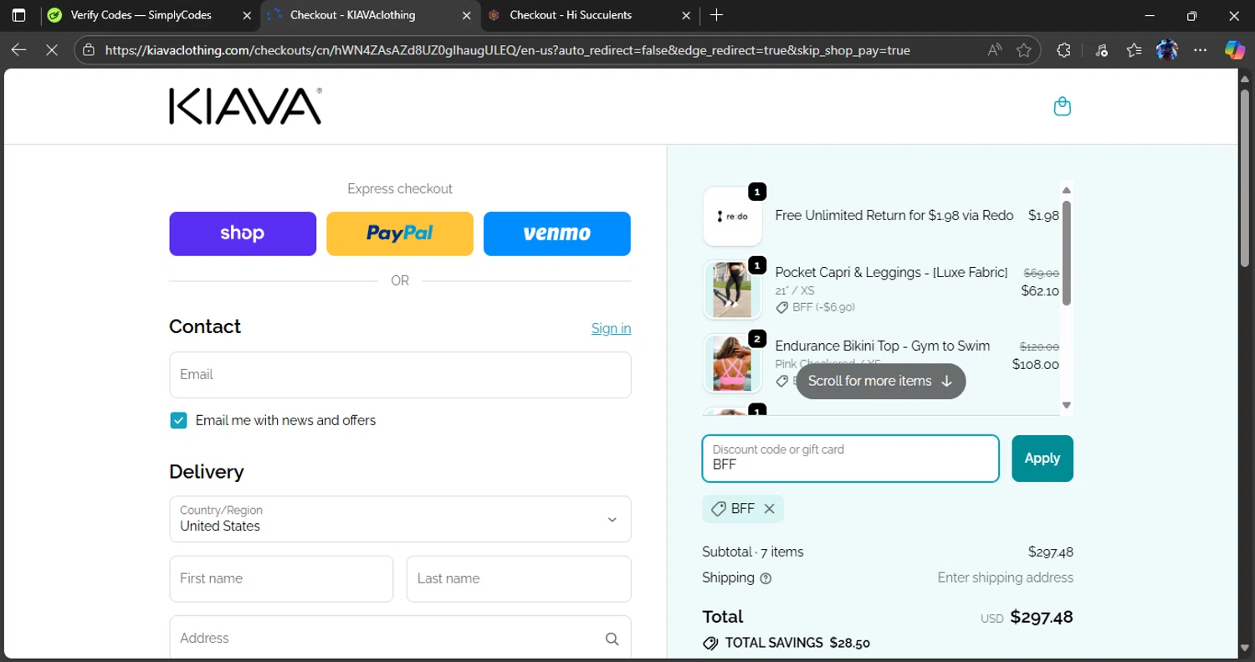Click the browser address bar URL
Screen dimensions: 1255x662
(x=508, y=50)
